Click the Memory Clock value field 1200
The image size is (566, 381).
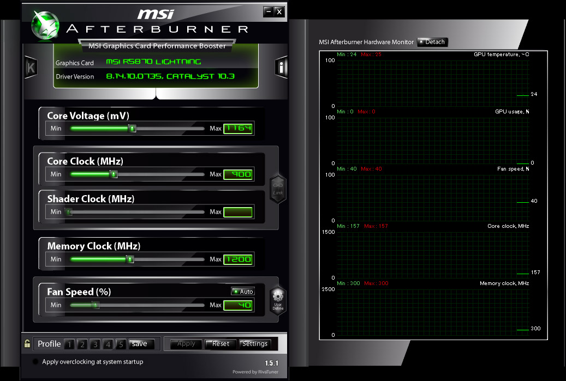click(x=238, y=259)
